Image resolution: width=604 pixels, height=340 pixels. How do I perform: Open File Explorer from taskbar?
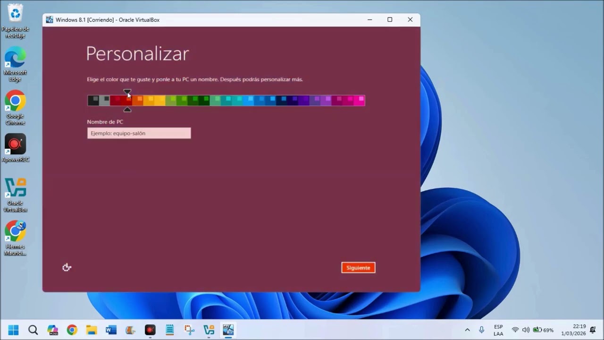tap(92, 330)
